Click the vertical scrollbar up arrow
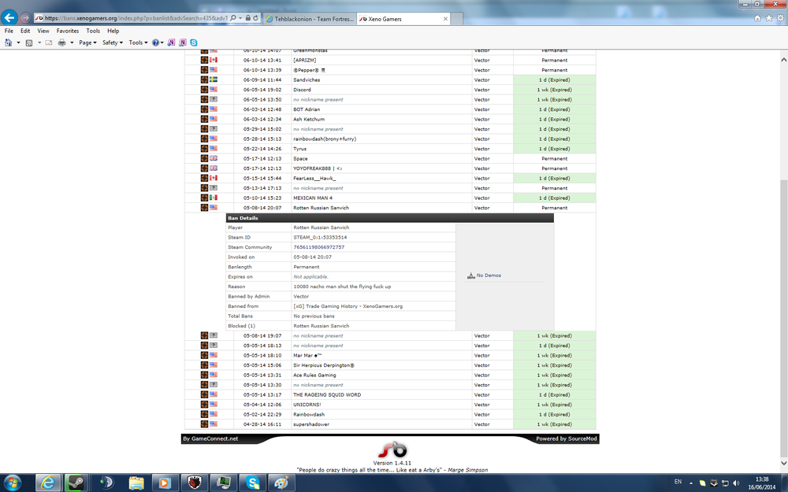788x492 pixels. (783, 59)
